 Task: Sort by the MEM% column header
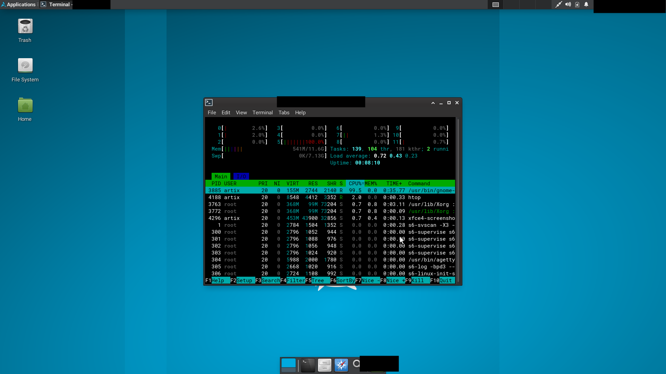pos(371,184)
